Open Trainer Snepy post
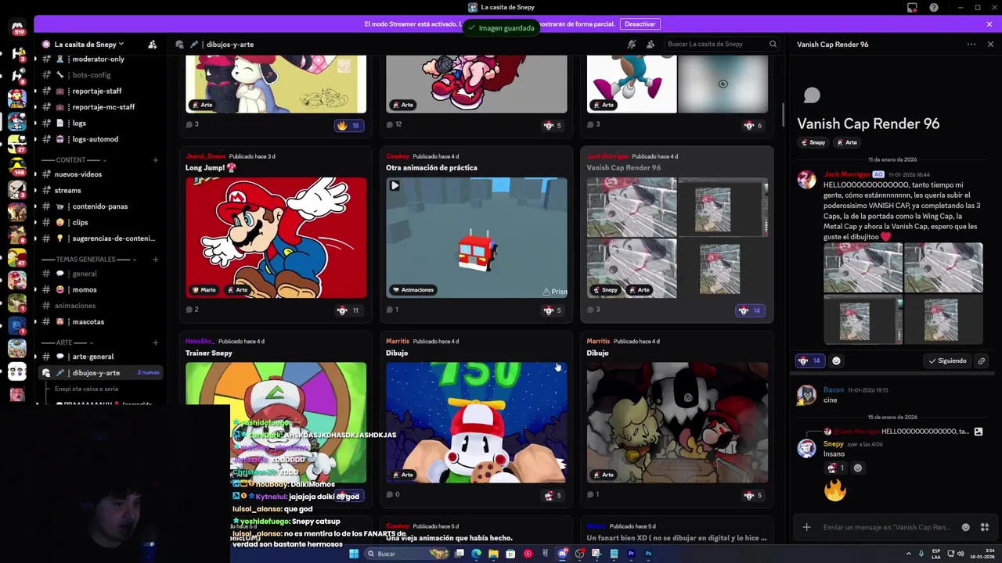 [209, 353]
